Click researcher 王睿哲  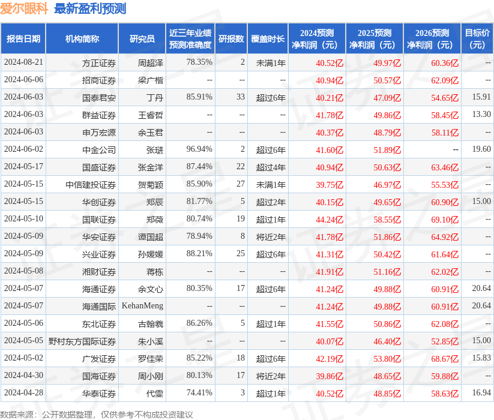(x=151, y=115)
